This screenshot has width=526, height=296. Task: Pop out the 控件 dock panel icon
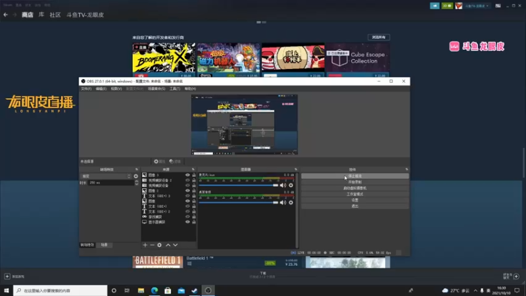pos(406,170)
